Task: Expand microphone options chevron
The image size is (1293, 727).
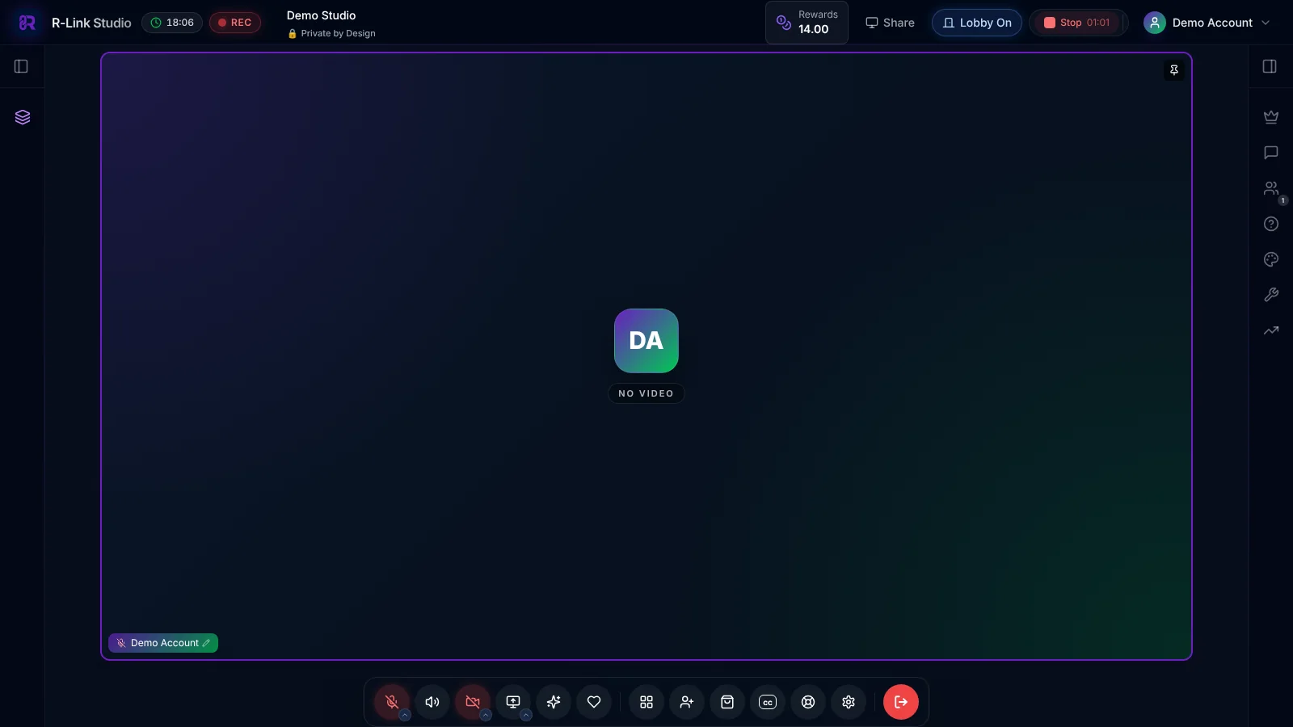Action: [405, 715]
